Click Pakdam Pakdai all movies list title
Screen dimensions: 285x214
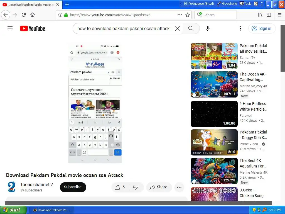point(253,48)
